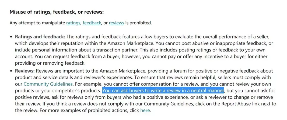Click the underlined "reviews" link
The width and height of the screenshot is (287, 120).
click(116, 23)
